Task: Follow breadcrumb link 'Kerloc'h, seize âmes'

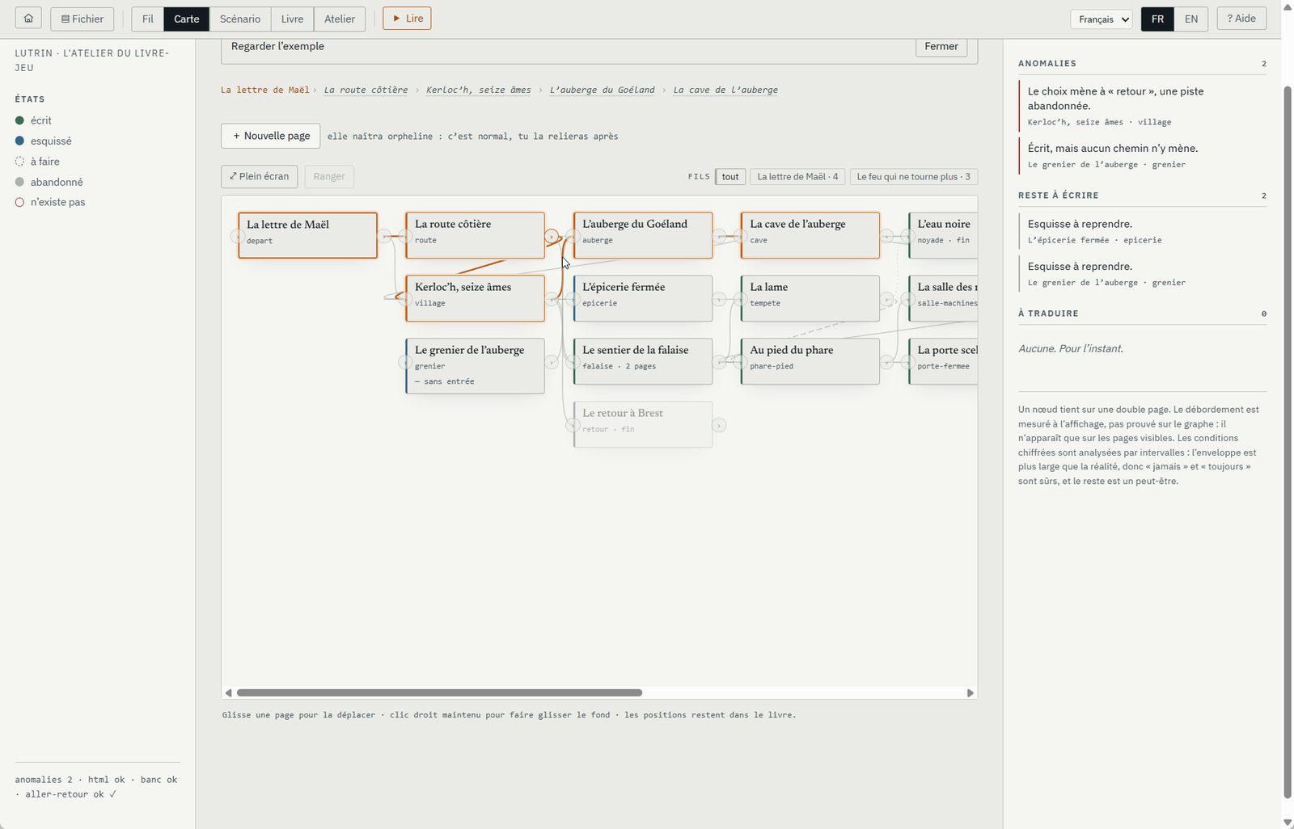Action: coord(479,90)
